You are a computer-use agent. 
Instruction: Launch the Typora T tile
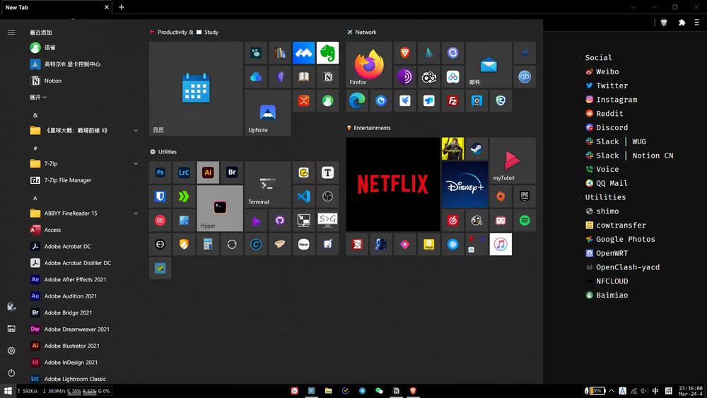coord(327,172)
